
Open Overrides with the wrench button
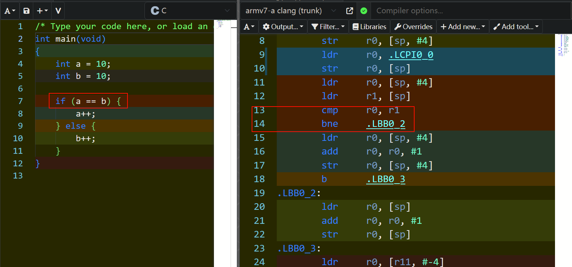413,27
